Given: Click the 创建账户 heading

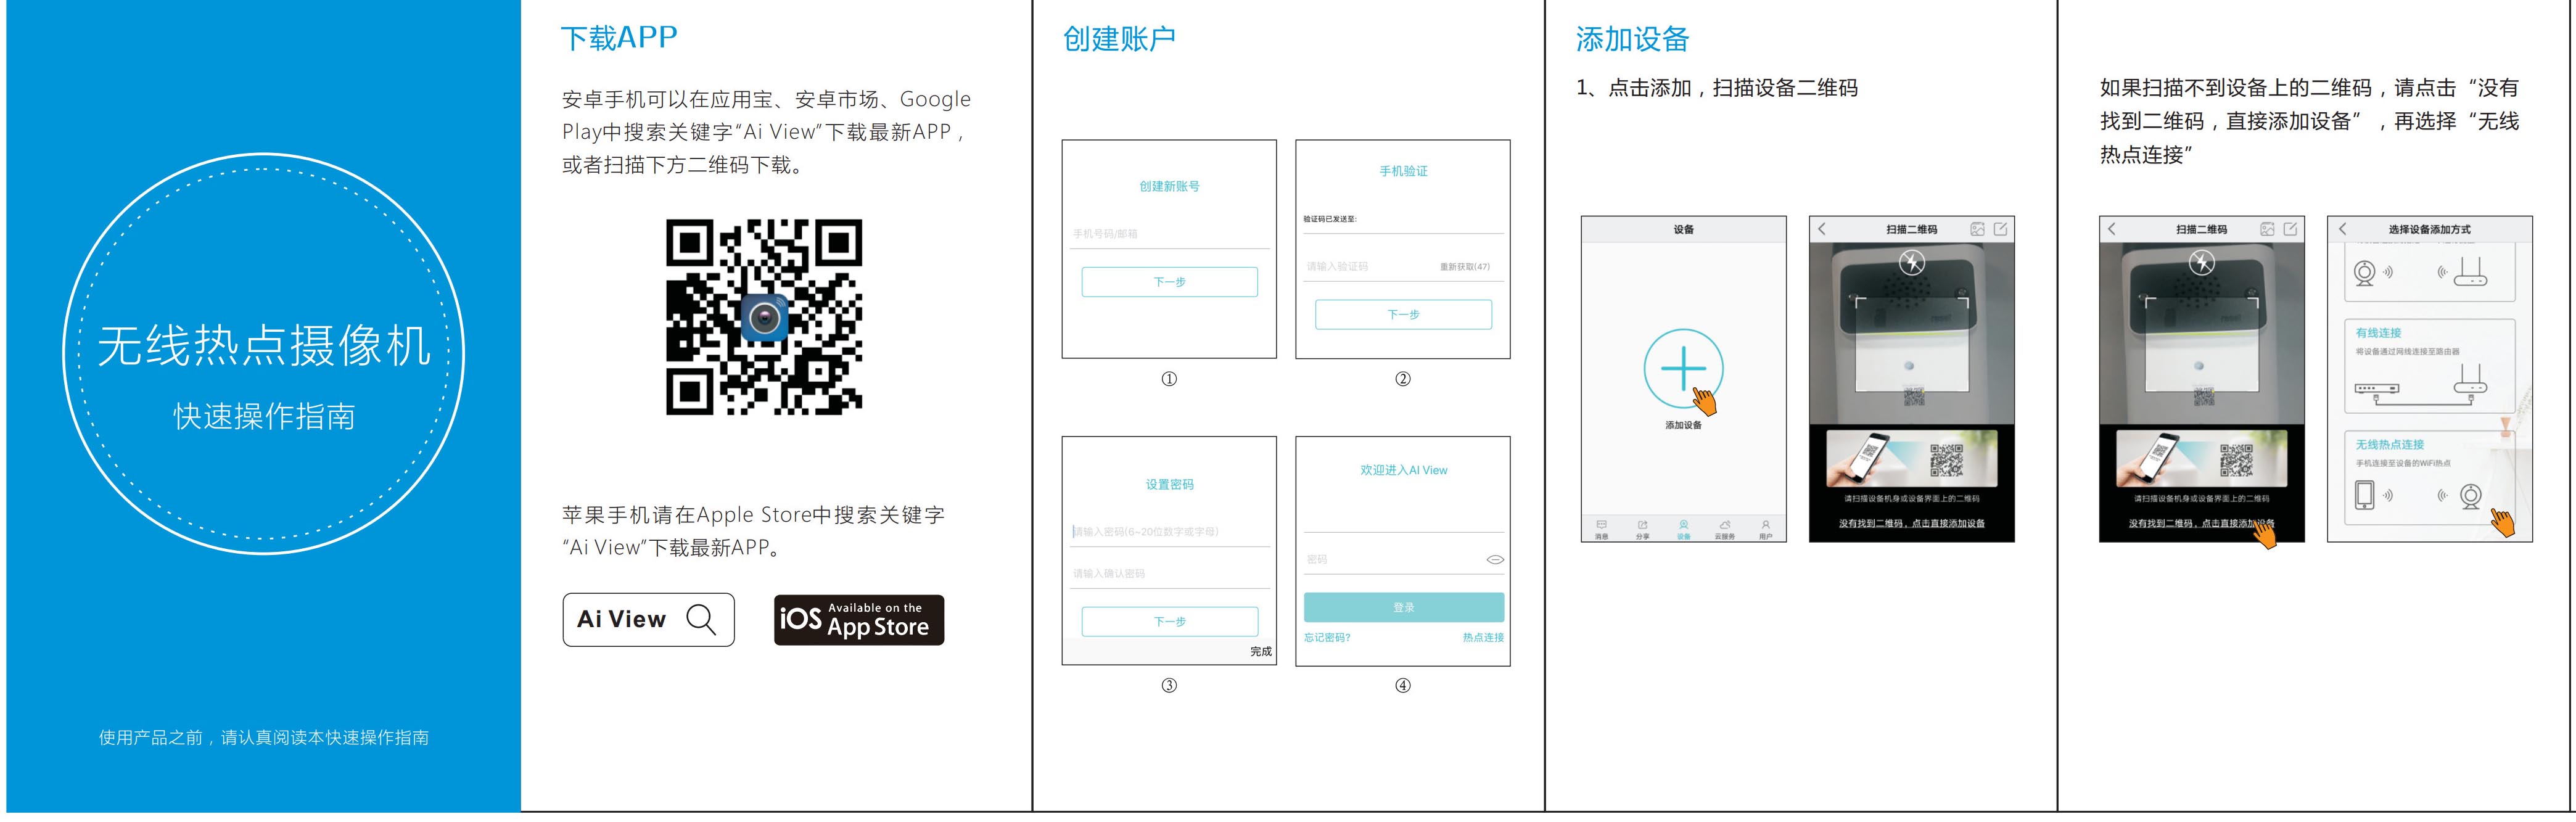Looking at the screenshot, I should pyautogui.click(x=1119, y=39).
